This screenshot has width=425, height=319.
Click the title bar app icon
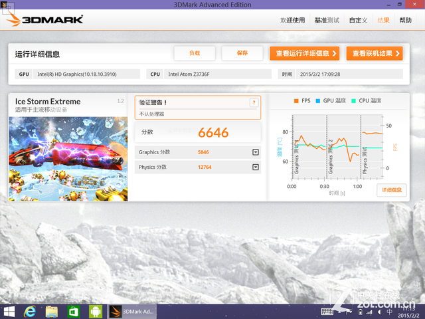pyautogui.click(x=4, y=5)
